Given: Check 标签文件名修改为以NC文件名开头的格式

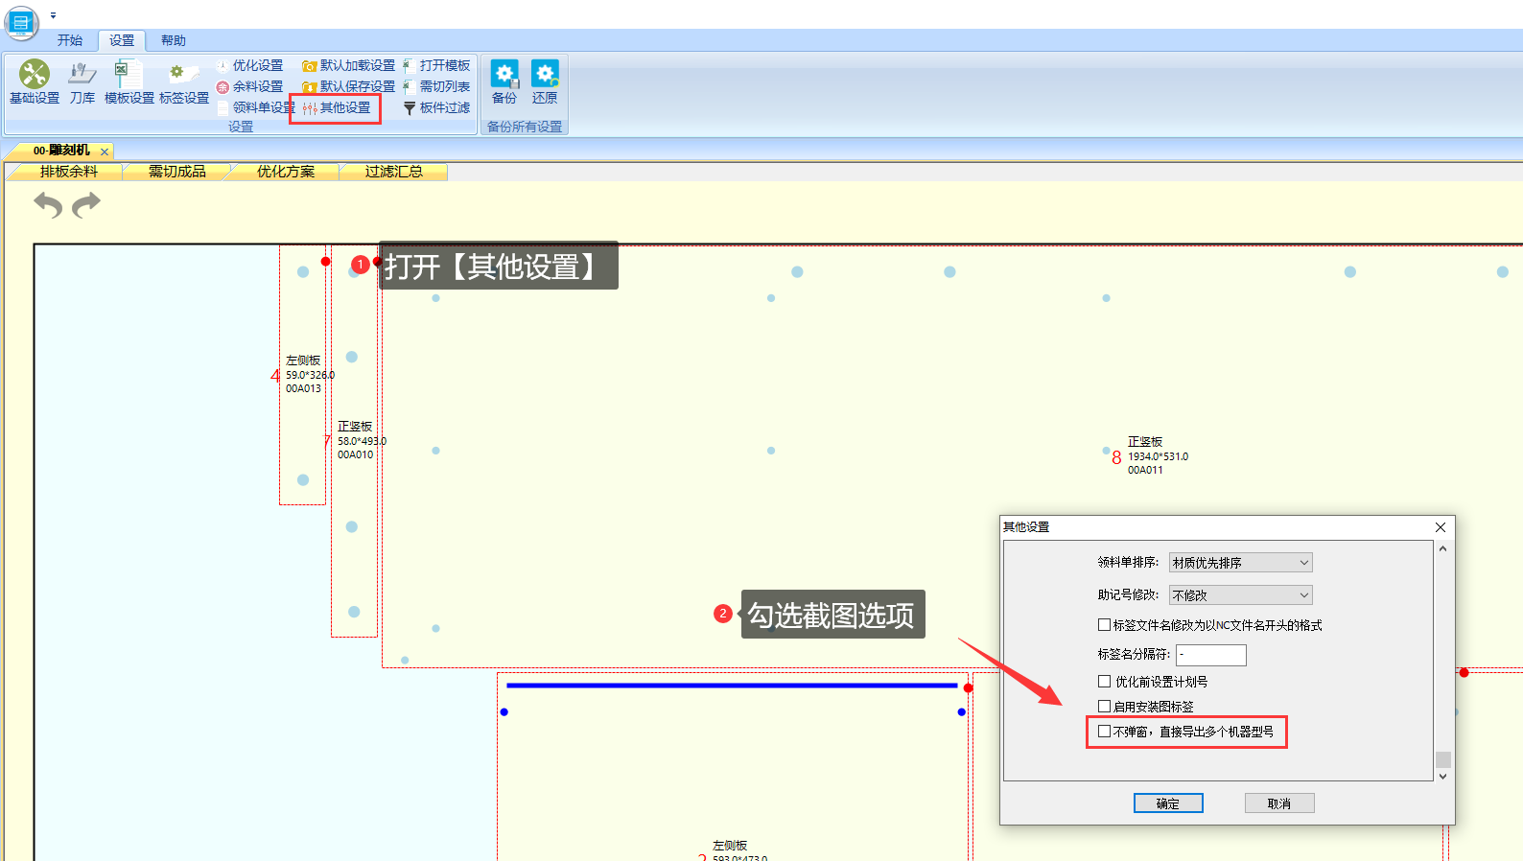Looking at the screenshot, I should (1105, 625).
